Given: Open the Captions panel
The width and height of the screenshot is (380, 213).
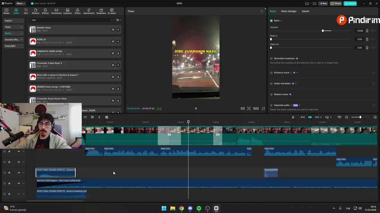Looking at the screenshot, I should [67, 11].
